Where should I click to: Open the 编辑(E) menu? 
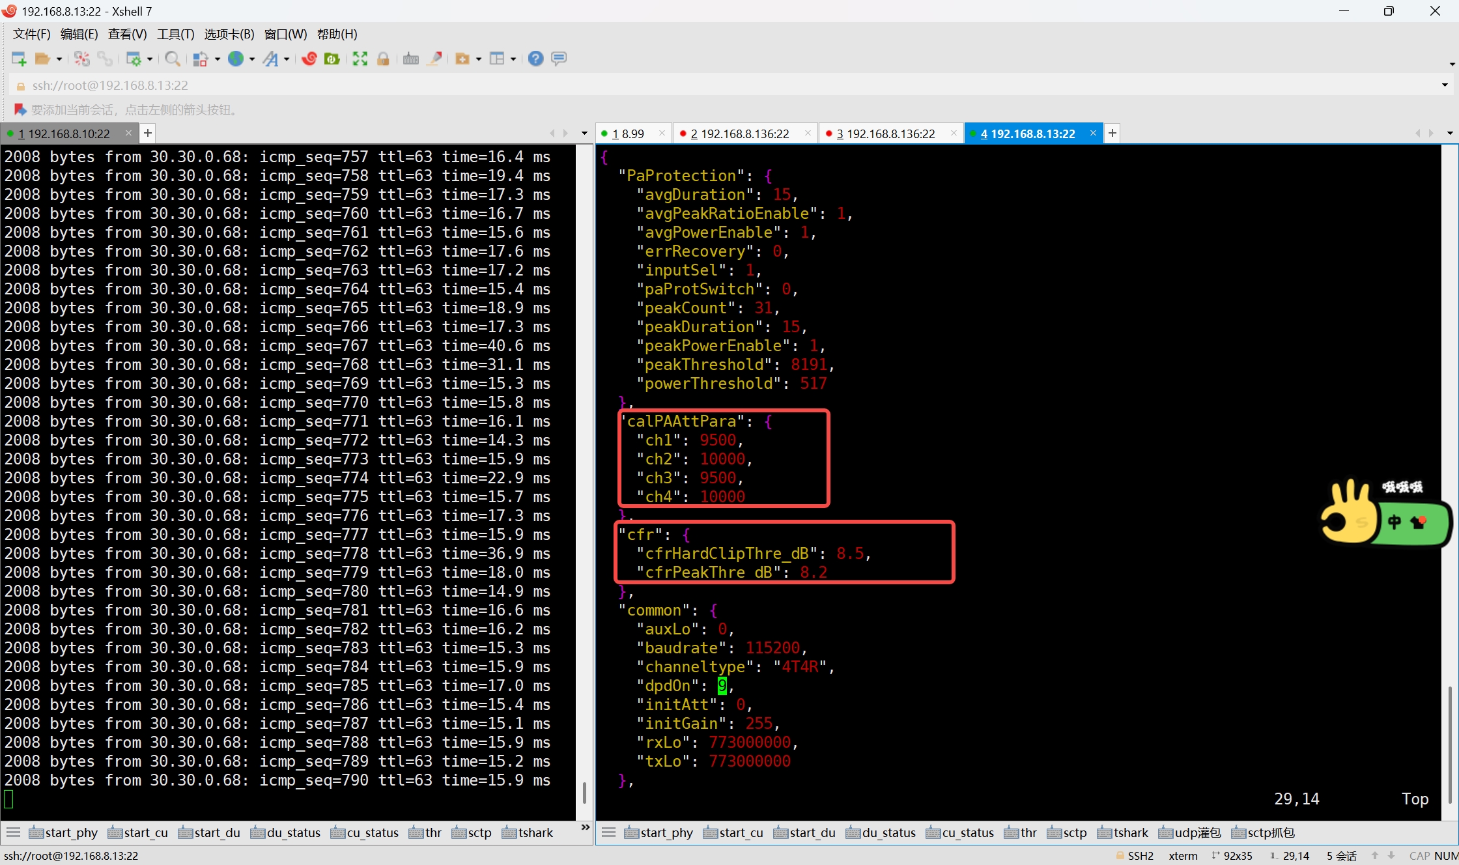79,34
